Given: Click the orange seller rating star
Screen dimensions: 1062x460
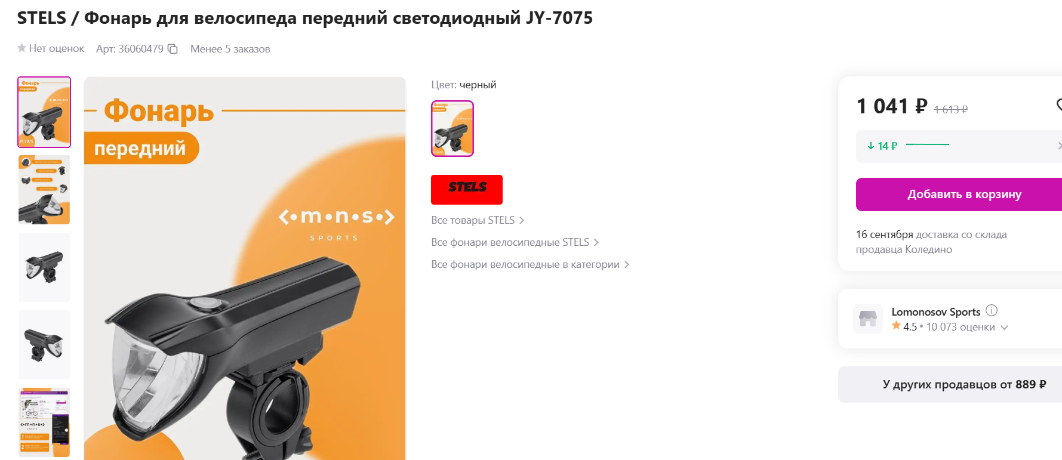Looking at the screenshot, I should point(896,326).
